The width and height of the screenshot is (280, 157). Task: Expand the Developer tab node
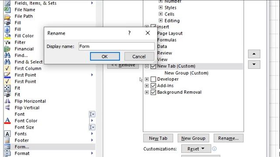[x=147, y=79]
